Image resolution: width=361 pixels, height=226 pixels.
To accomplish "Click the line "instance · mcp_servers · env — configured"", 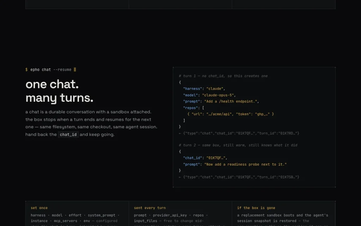I will (74, 221).
